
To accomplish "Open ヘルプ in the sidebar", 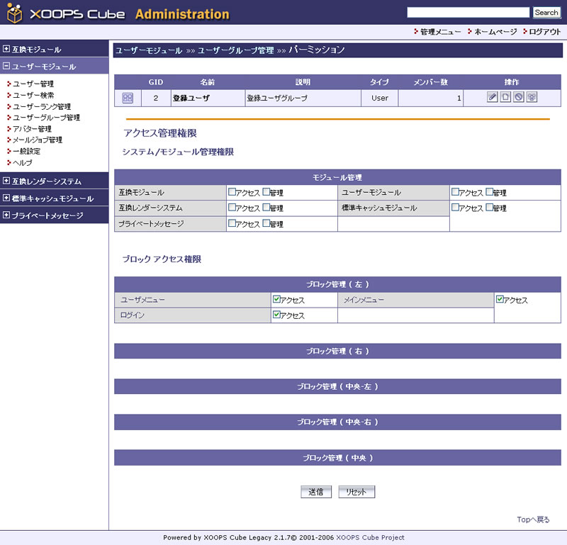I will click(23, 163).
